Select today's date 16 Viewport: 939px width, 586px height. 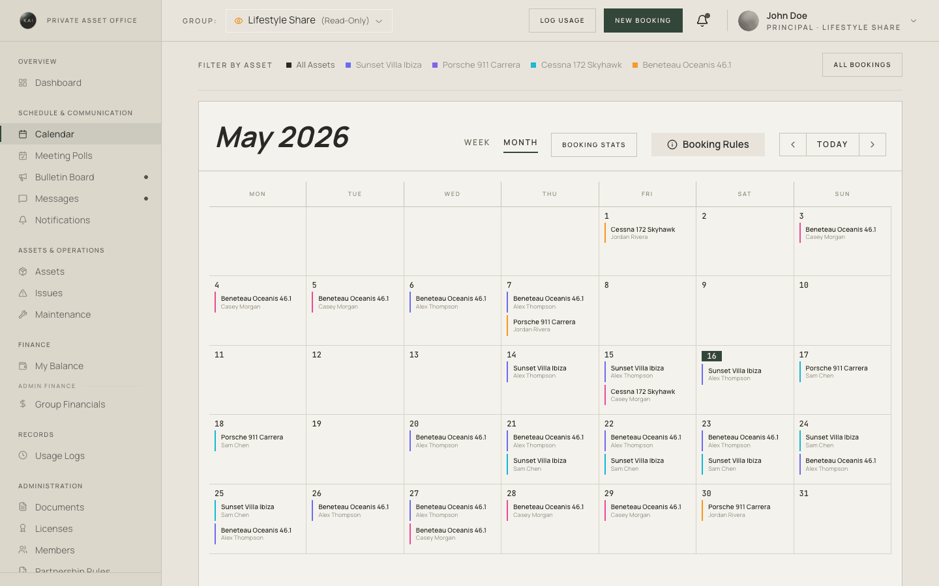tap(711, 356)
